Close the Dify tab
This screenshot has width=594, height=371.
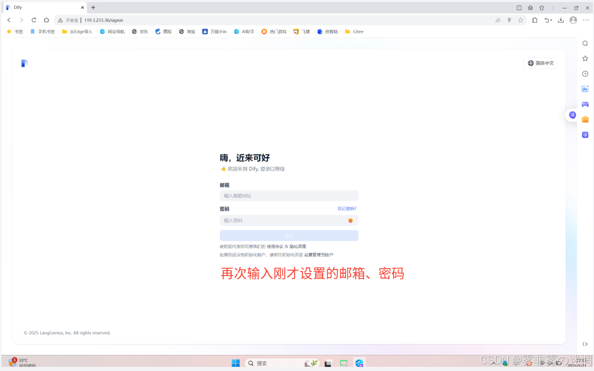coord(82,8)
